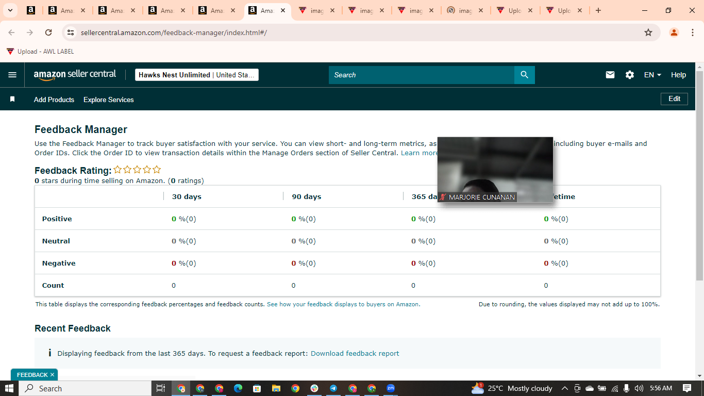Click Explore Services in the navigation bar
Screen dimensions: 704x396
(109, 100)
